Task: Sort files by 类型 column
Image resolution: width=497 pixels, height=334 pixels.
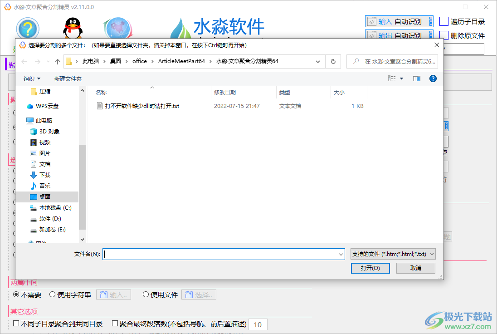Action: [285, 92]
